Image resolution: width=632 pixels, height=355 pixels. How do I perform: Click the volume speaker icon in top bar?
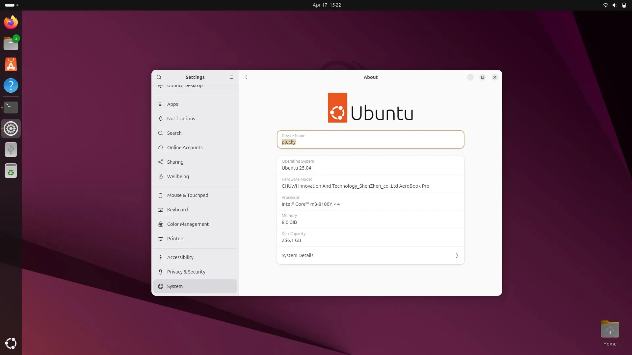pos(615,5)
